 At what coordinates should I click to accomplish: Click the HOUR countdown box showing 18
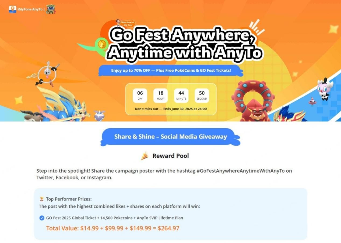161,96
